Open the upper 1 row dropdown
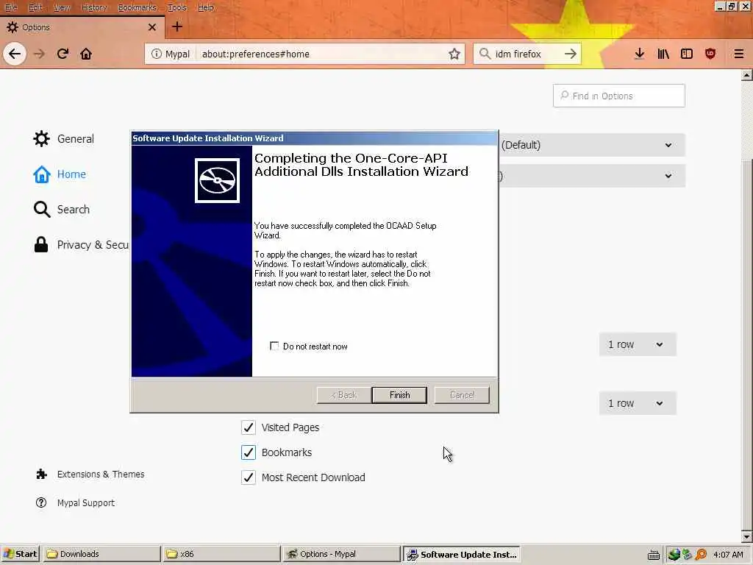This screenshot has width=753, height=565. click(638, 344)
